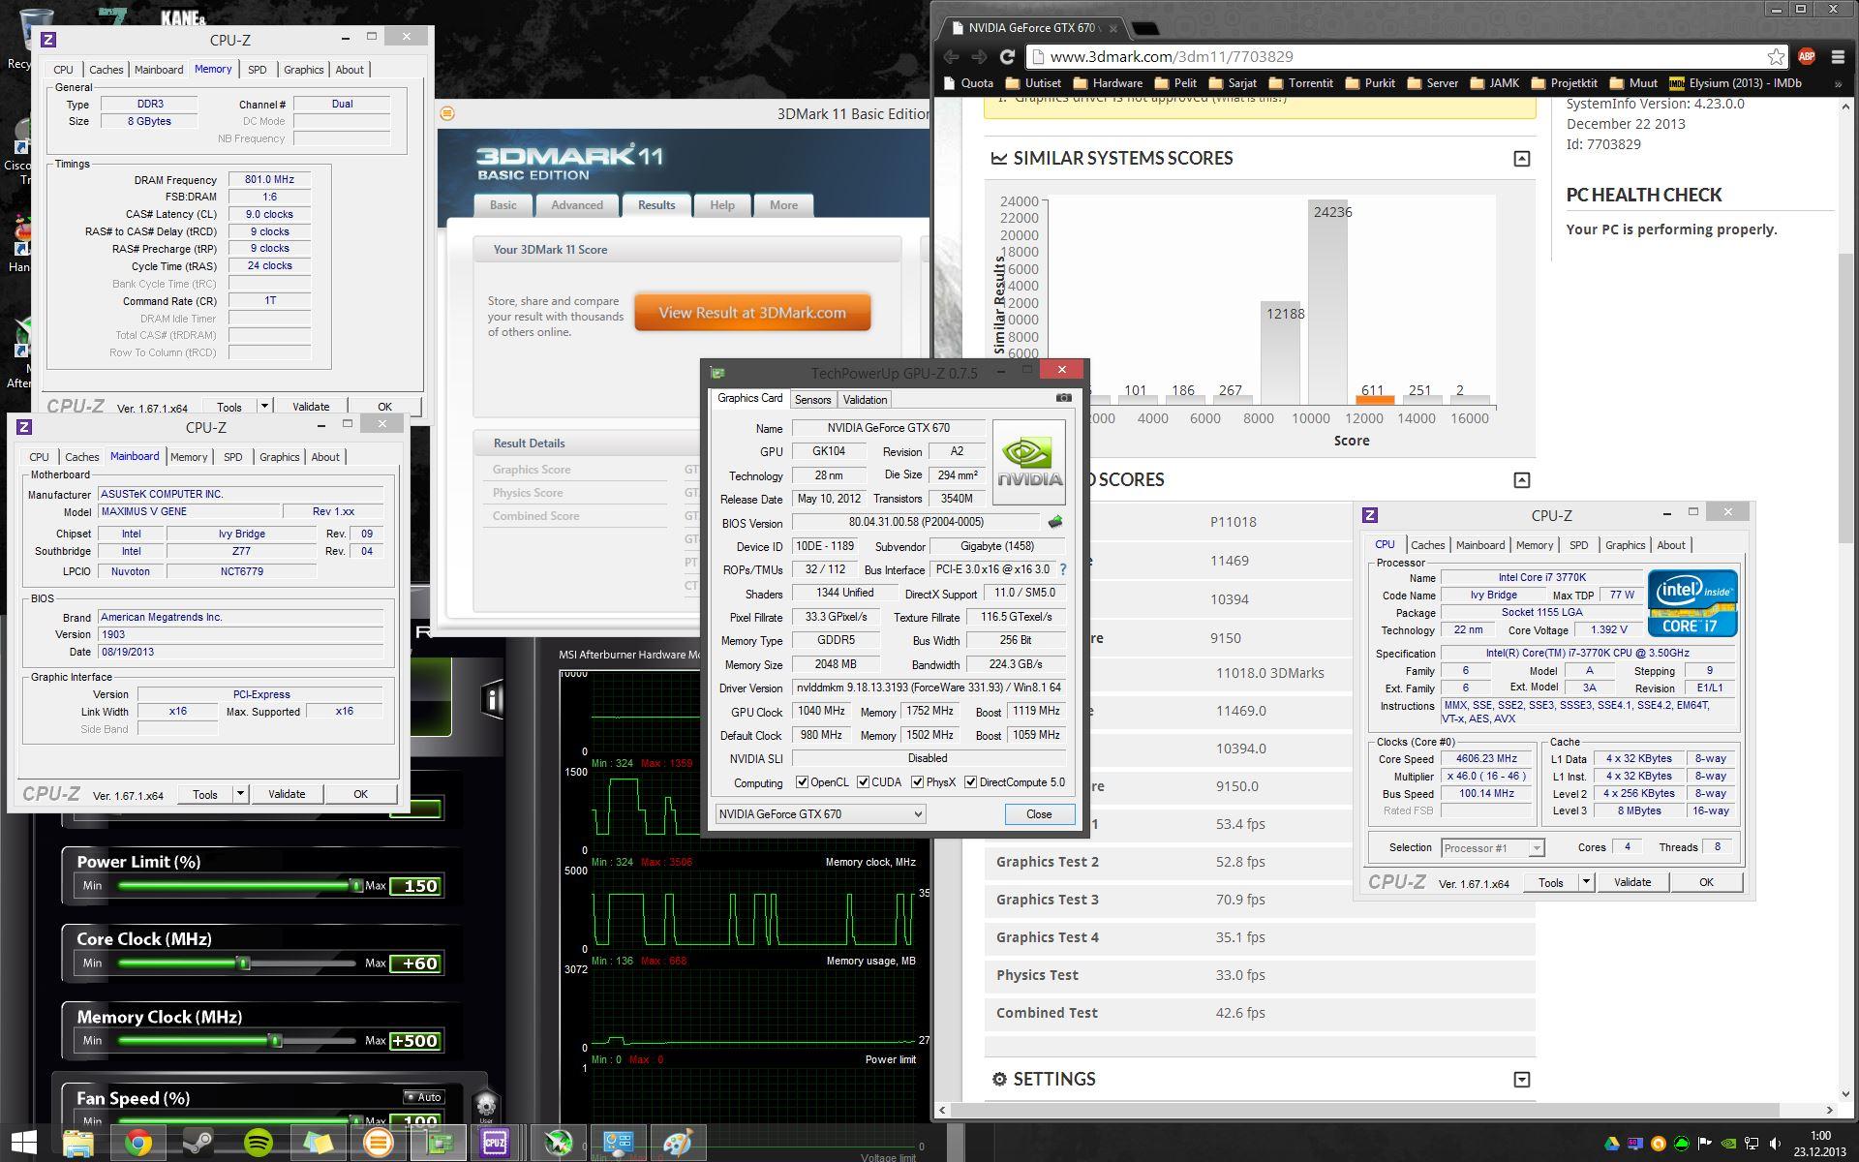Click Validate in CPU tab CPU-Z window

coord(1632,882)
